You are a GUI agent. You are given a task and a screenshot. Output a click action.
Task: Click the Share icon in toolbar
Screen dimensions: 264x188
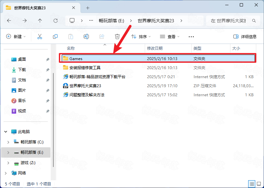tap(102, 37)
